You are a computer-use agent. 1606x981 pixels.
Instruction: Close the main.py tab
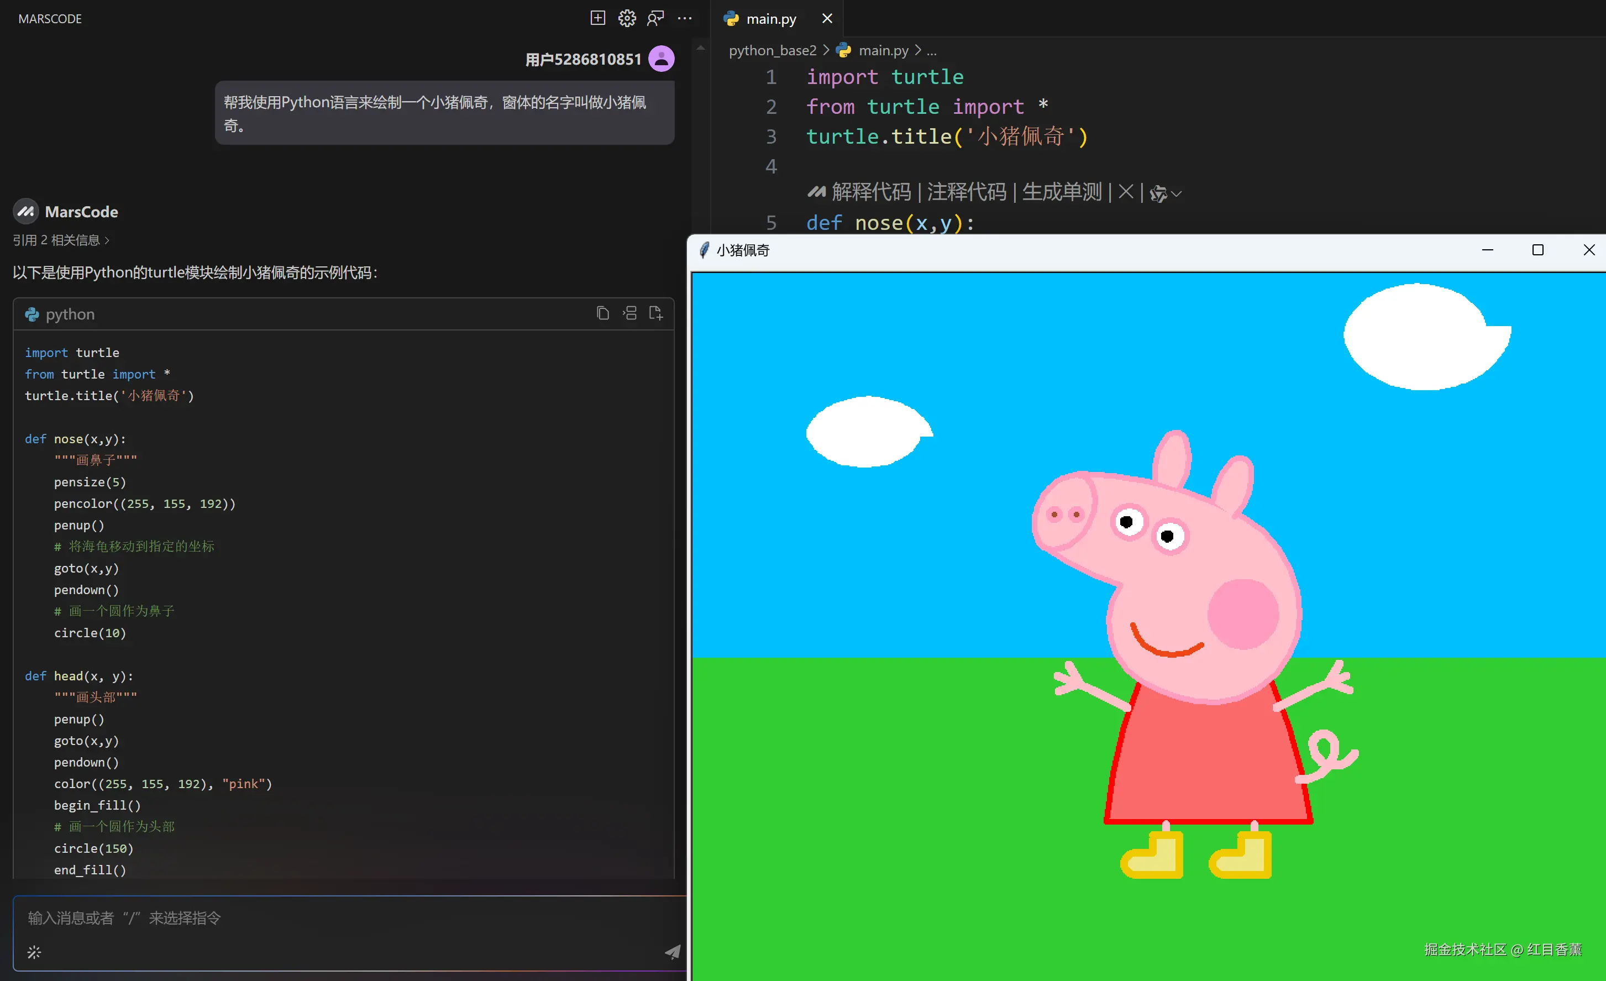pyautogui.click(x=826, y=19)
